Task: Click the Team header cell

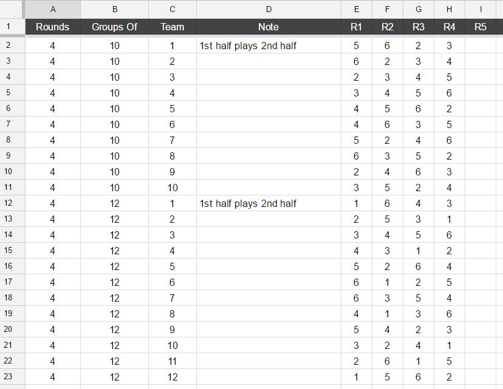Action: click(x=173, y=27)
